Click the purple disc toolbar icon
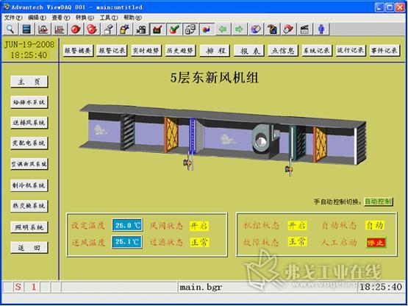Image resolution: width=408 pixels, height=306 pixels. tap(256, 29)
